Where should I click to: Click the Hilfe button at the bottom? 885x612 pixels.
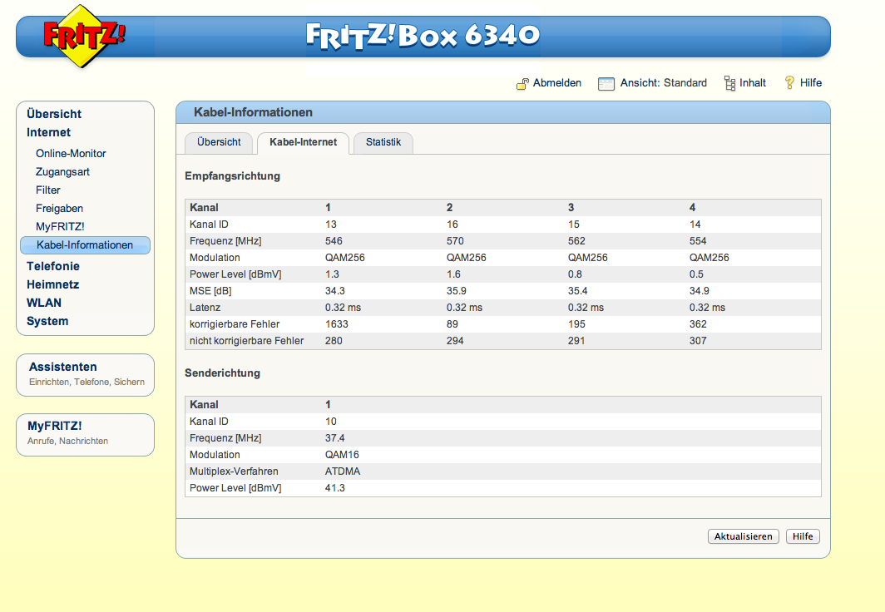[803, 536]
